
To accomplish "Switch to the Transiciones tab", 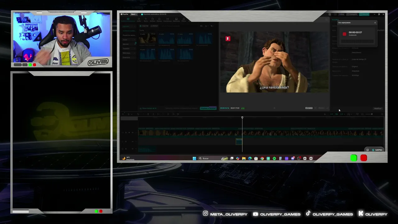I will click(x=167, y=20).
